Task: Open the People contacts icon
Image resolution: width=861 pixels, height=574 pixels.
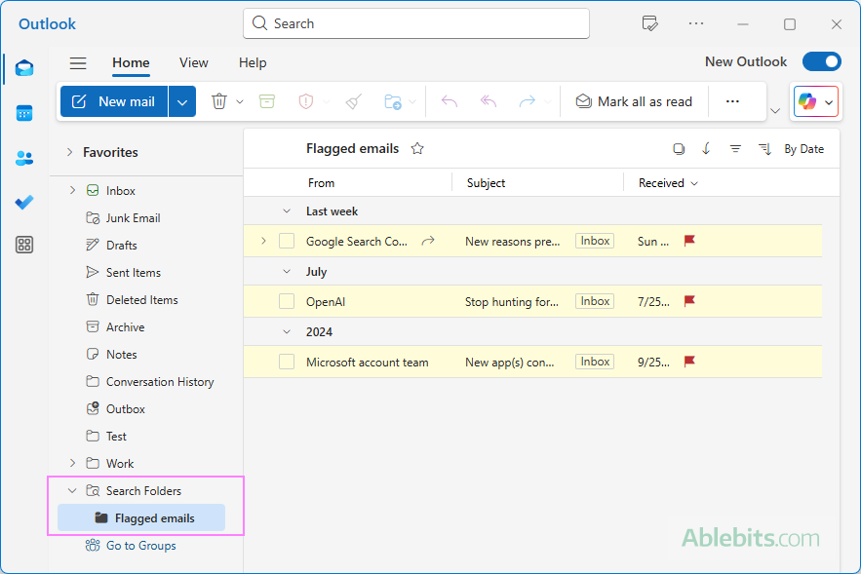Action: pos(24,158)
